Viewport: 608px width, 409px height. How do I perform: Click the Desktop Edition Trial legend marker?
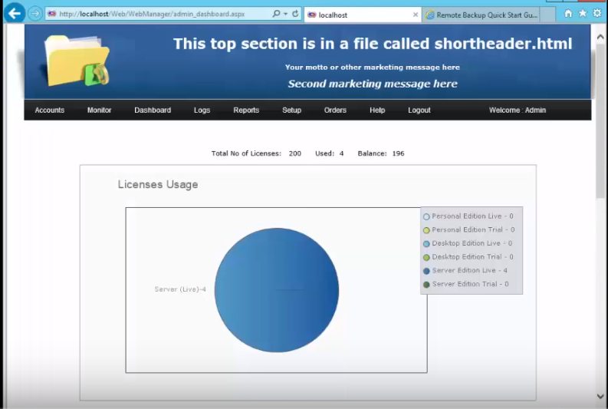(x=426, y=257)
